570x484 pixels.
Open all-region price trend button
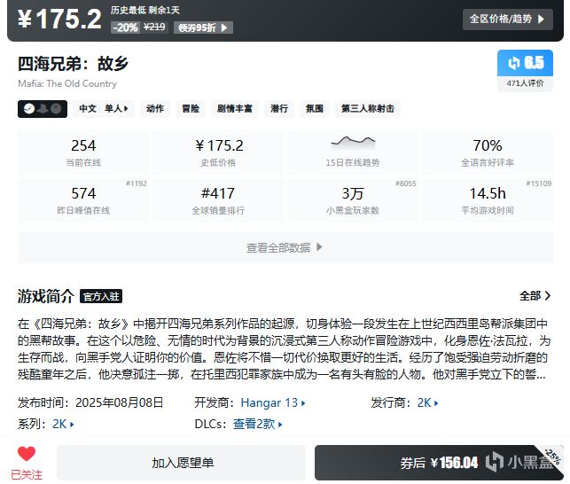pos(507,19)
